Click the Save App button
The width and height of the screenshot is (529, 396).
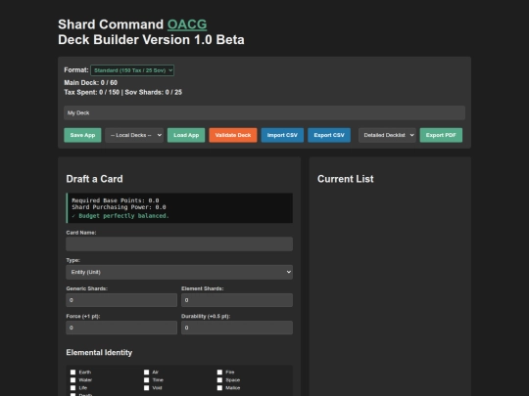[82, 135]
